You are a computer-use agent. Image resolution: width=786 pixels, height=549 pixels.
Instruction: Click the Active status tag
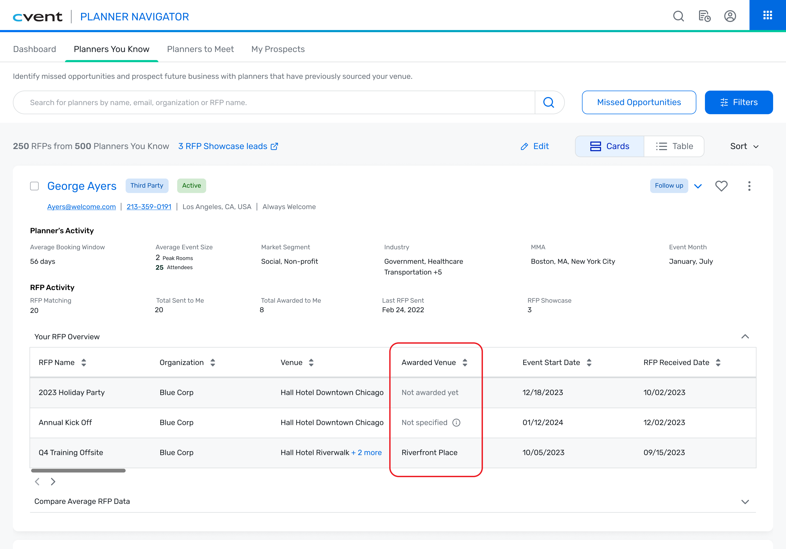point(192,186)
